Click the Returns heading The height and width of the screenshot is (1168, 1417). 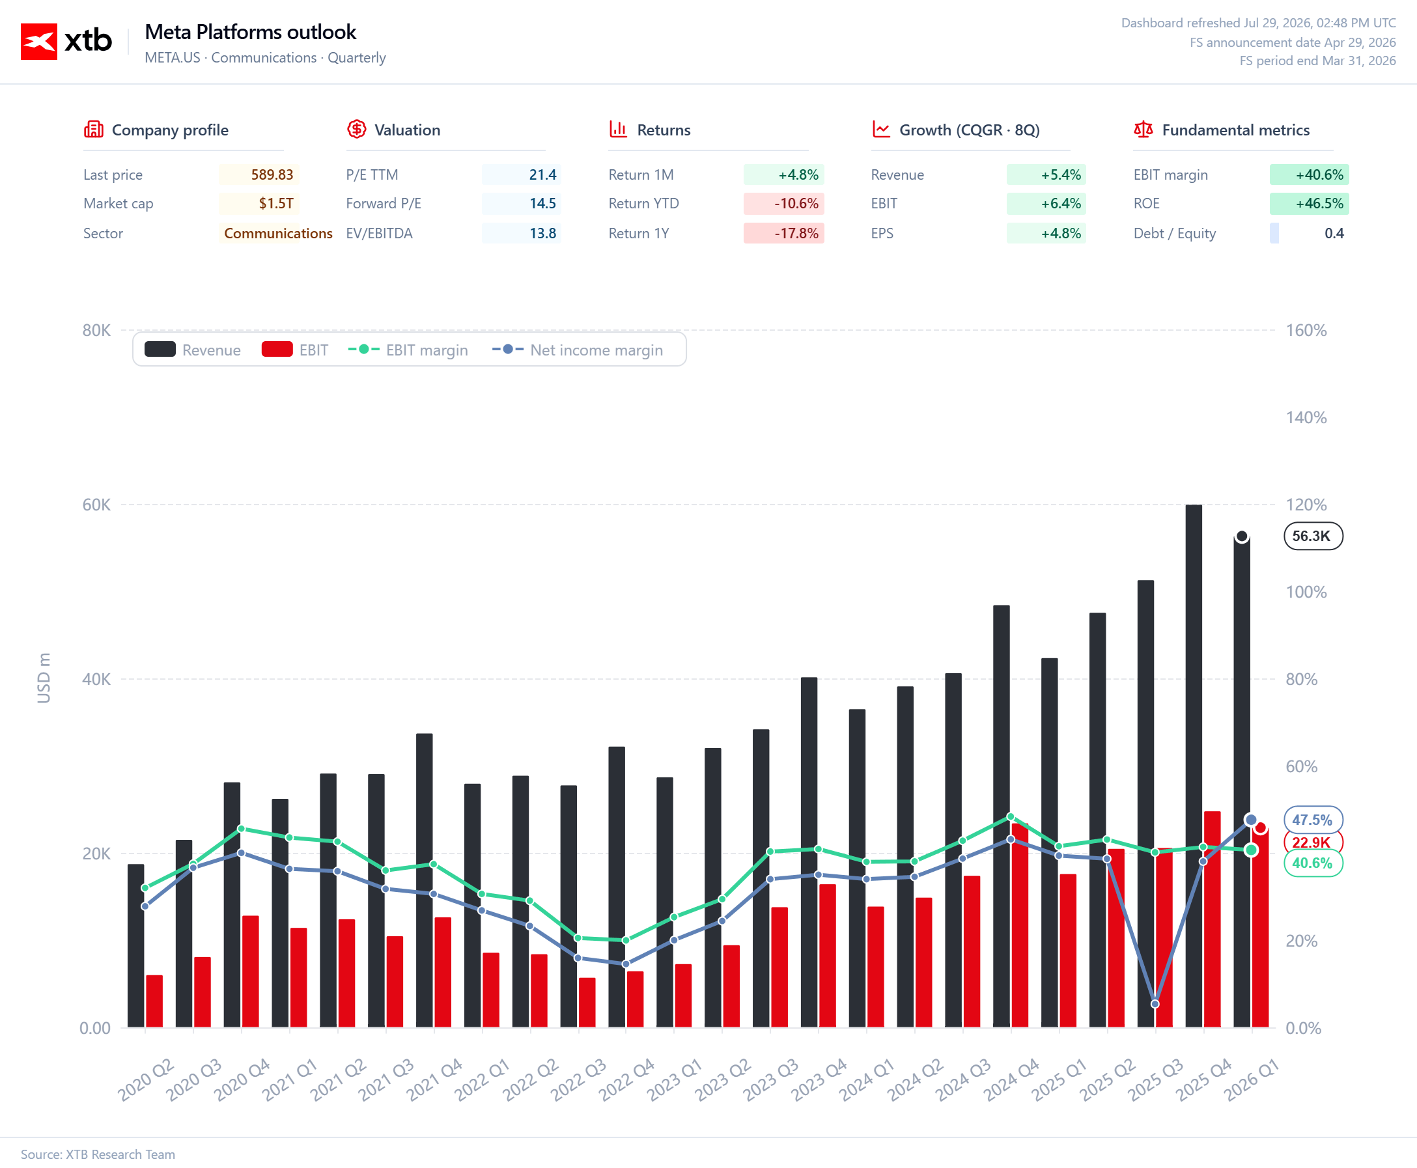664,130
